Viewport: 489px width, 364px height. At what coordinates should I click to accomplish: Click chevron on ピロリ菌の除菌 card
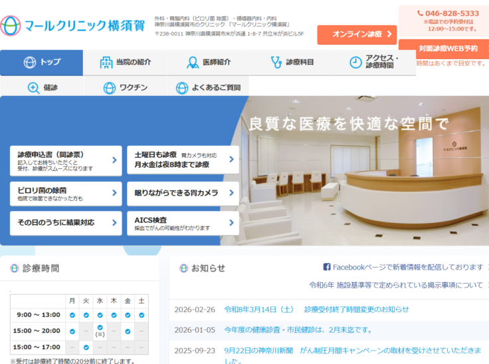(114, 193)
